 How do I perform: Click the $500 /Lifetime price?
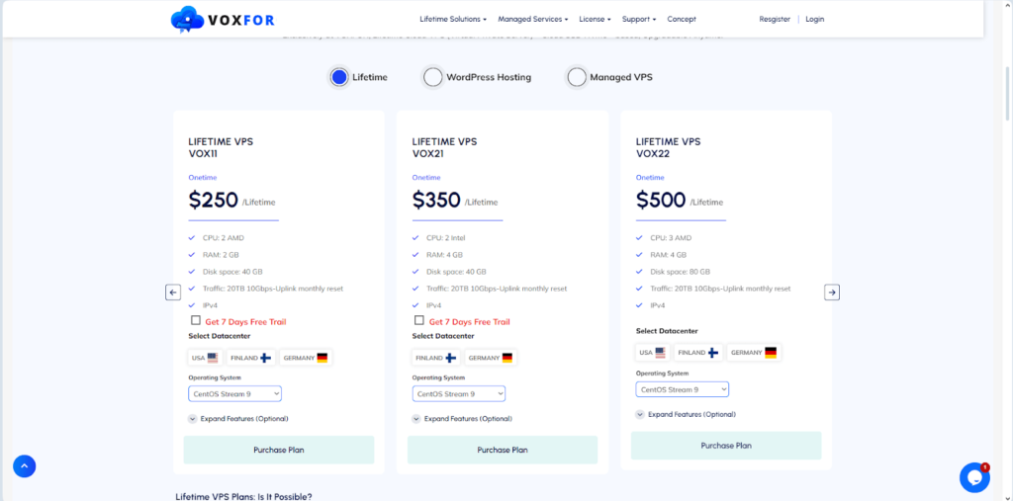point(679,201)
